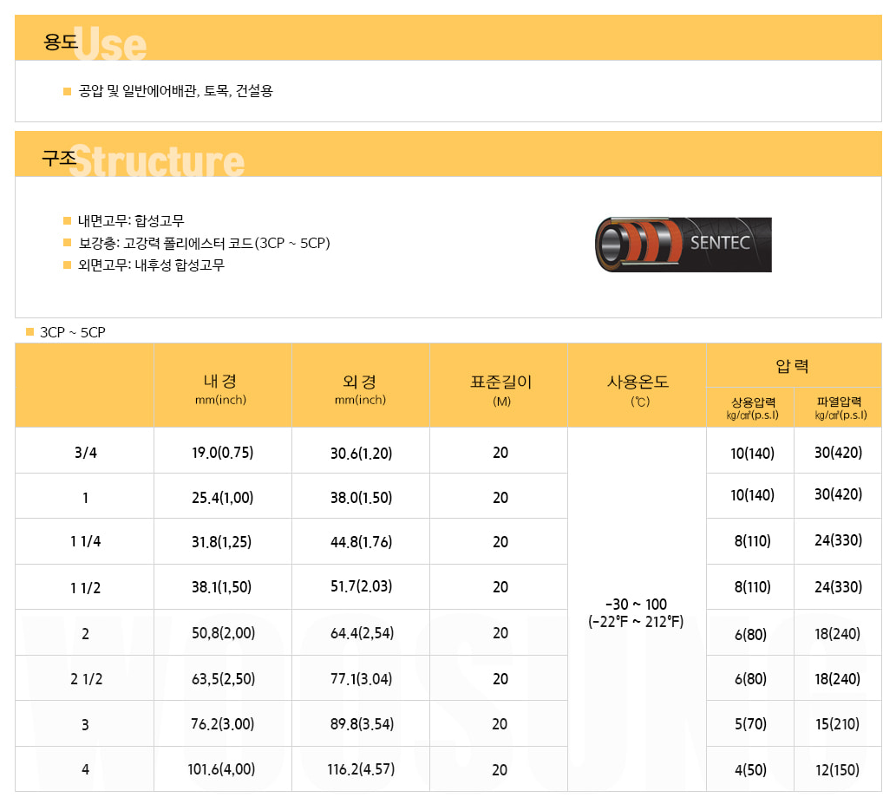This screenshot has width=896, height=804.
Task: Click the 파열압력 sub-header
Action: click(x=838, y=408)
